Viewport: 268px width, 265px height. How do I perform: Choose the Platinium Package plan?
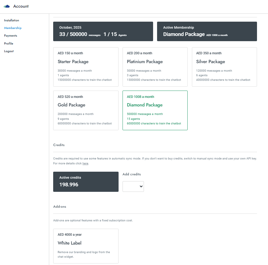pos(155,67)
